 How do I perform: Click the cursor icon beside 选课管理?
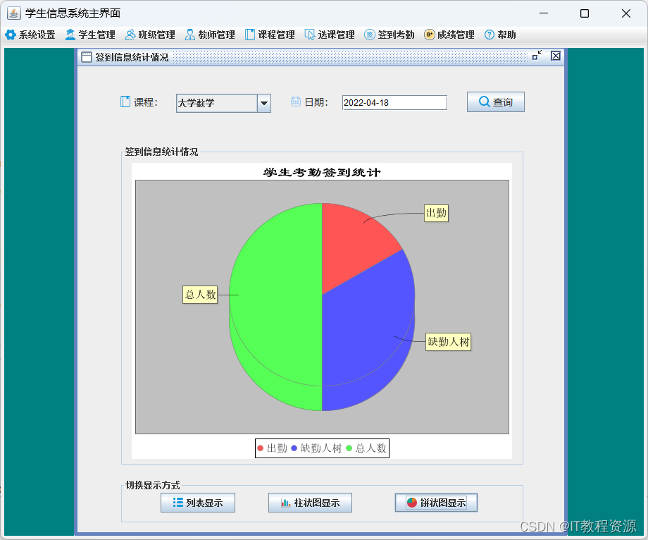(x=309, y=35)
